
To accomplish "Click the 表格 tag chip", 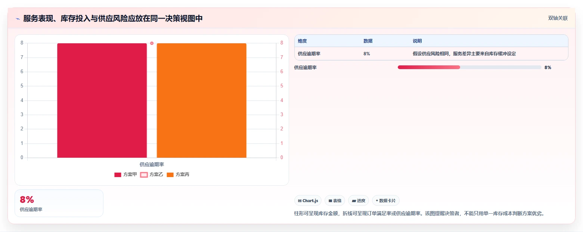I will coord(335,201).
